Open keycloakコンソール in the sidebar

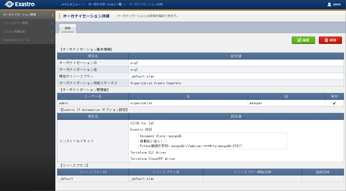(16, 40)
